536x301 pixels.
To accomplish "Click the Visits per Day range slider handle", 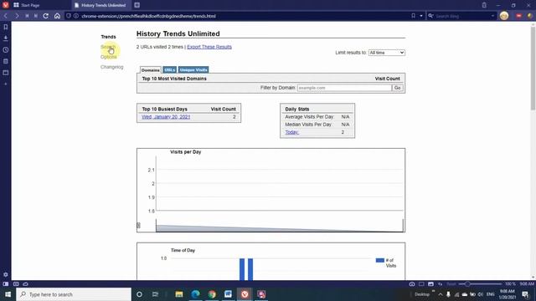I will pyautogui.click(x=138, y=225).
